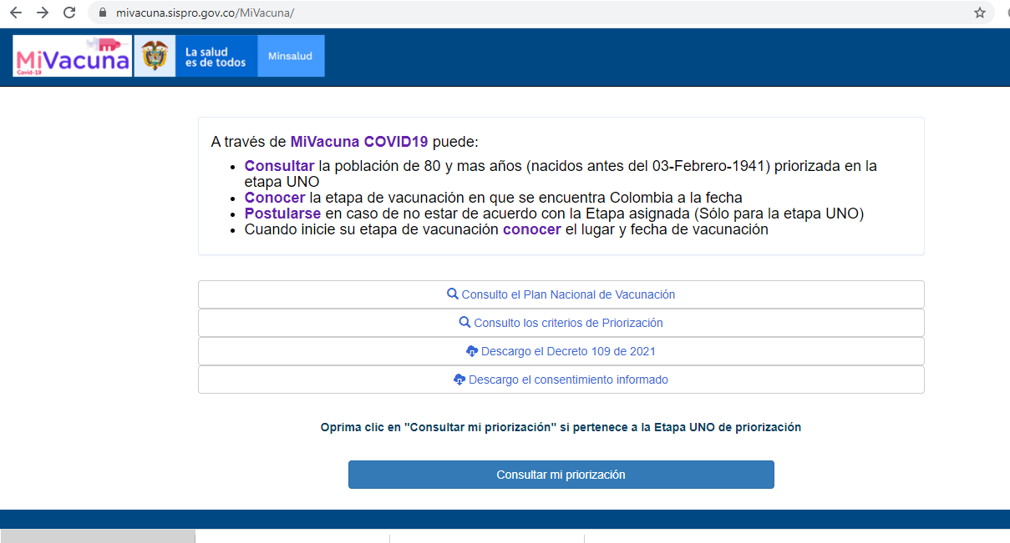
Task: View site info via padlock icon
Action: [104, 13]
